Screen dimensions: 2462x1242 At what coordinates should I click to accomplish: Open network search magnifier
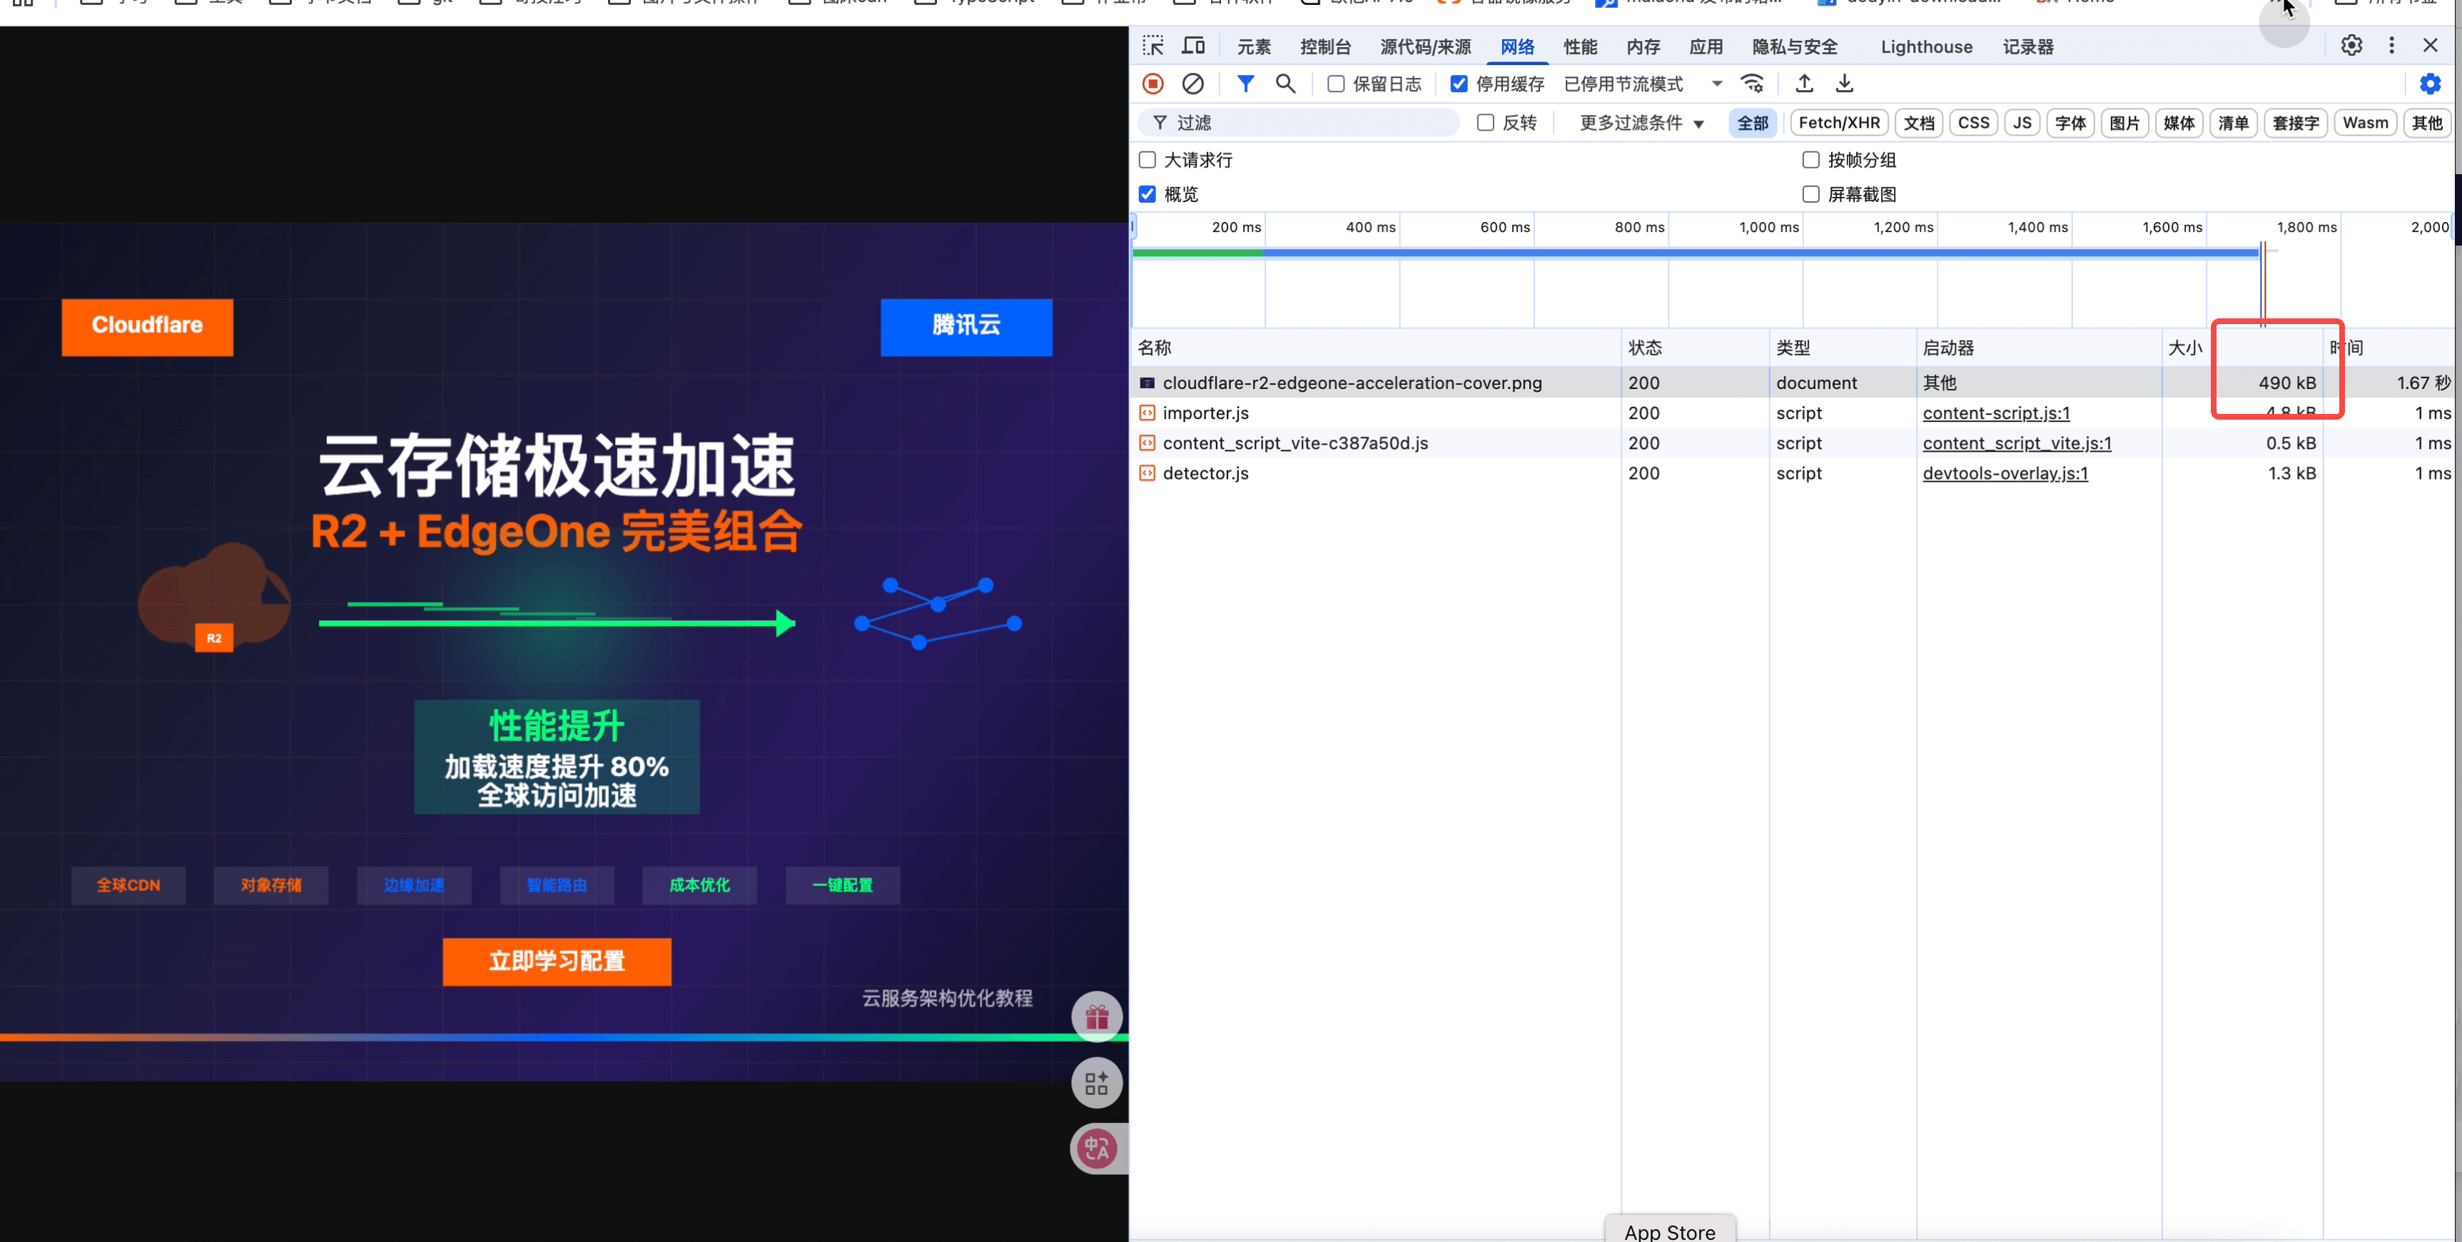(1285, 84)
